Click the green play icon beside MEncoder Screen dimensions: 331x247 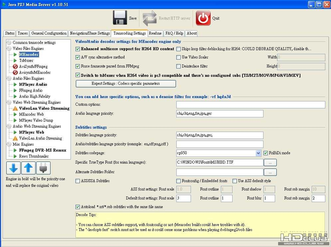pyautogui.click(x=15, y=55)
